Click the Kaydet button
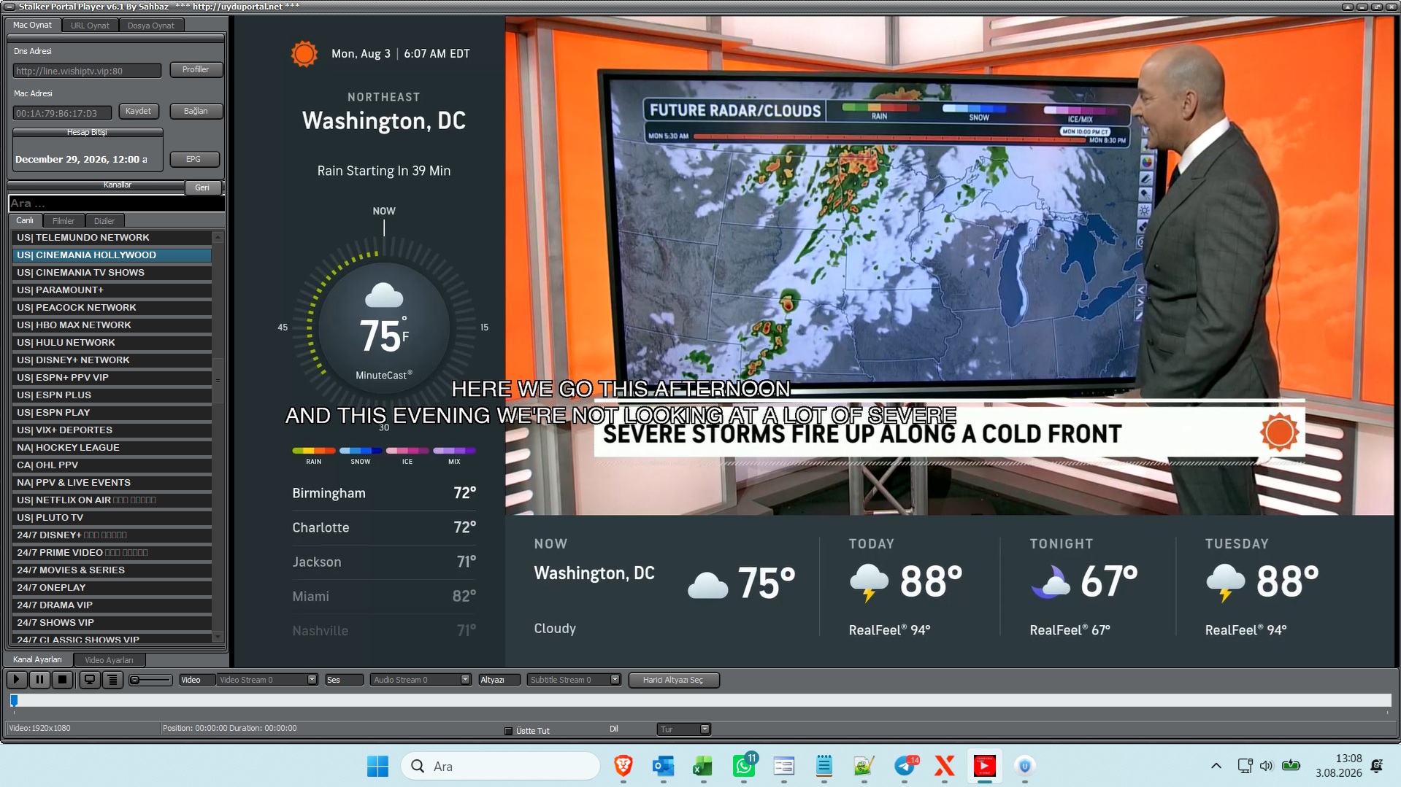The image size is (1401, 787). 138,111
